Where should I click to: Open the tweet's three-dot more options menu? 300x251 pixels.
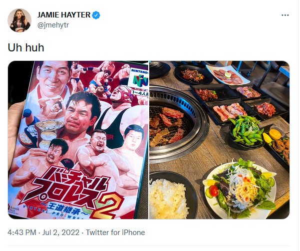pos(285,15)
